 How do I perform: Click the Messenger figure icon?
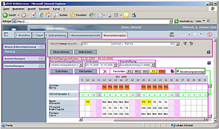[x=134, y=15]
